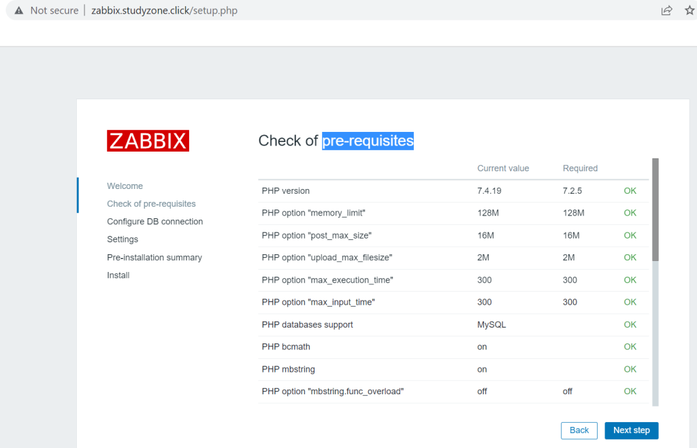This screenshot has width=697, height=448.
Task: Click the share icon next to the address bar
Action: point(666,10)
